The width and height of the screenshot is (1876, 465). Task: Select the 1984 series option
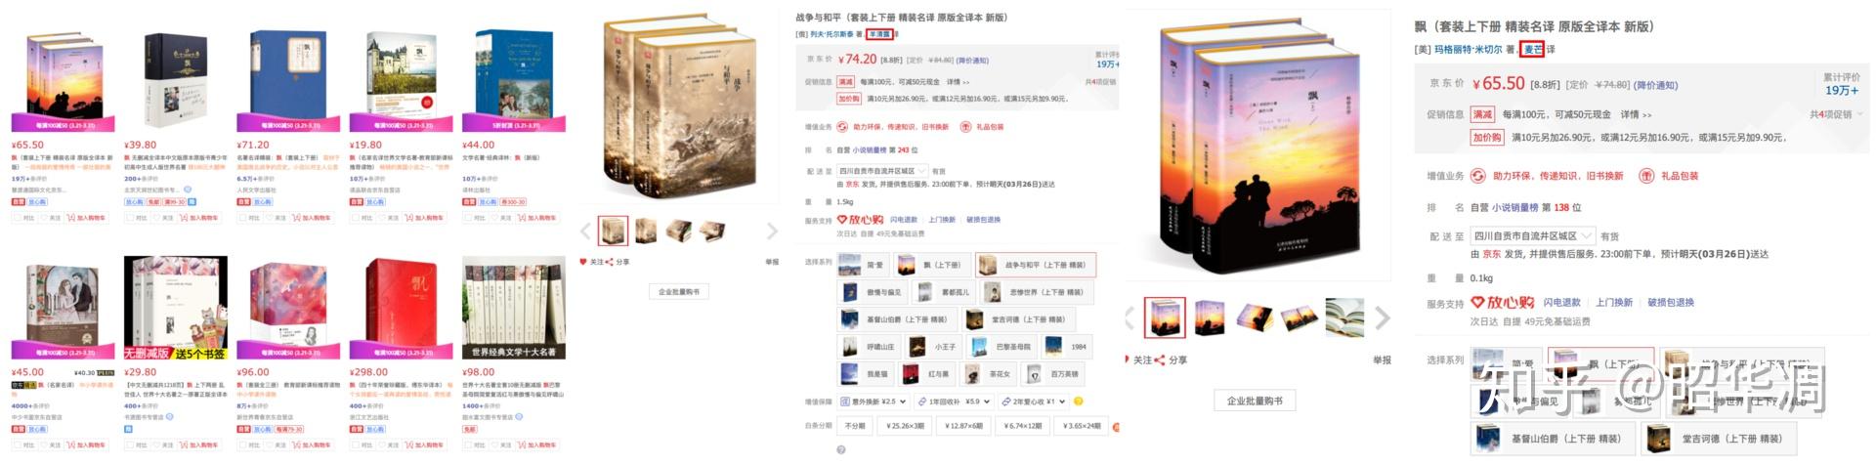pos(1067,346)
